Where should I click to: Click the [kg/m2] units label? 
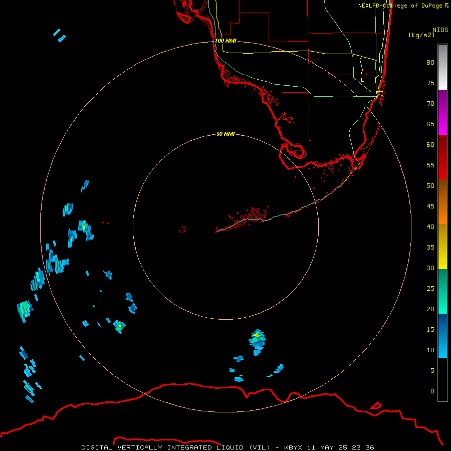[421, 35]
